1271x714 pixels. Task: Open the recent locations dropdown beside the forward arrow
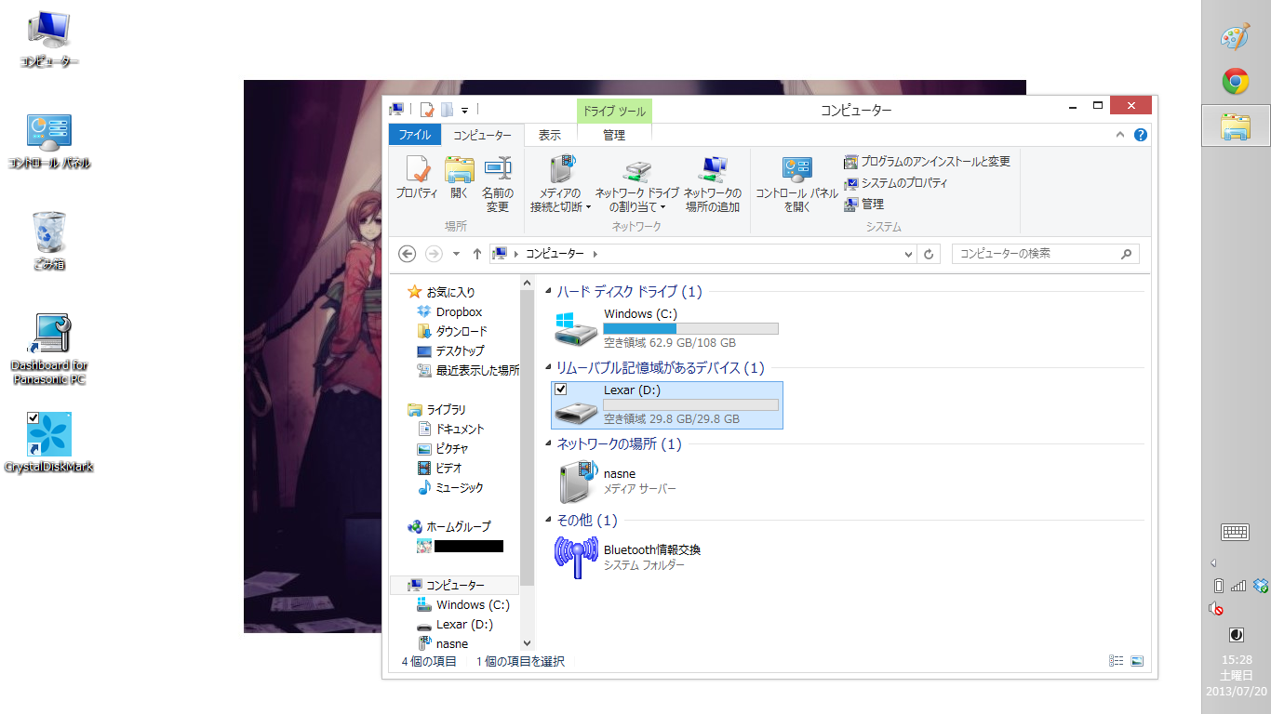(x=456, y=254)
